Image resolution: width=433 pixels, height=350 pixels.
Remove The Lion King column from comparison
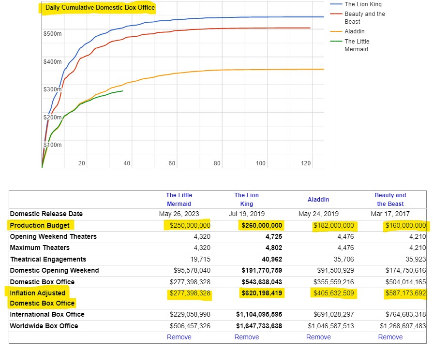[247, 337]
